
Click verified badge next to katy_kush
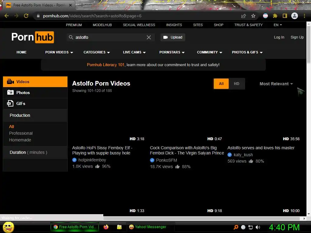pos(230,155)
